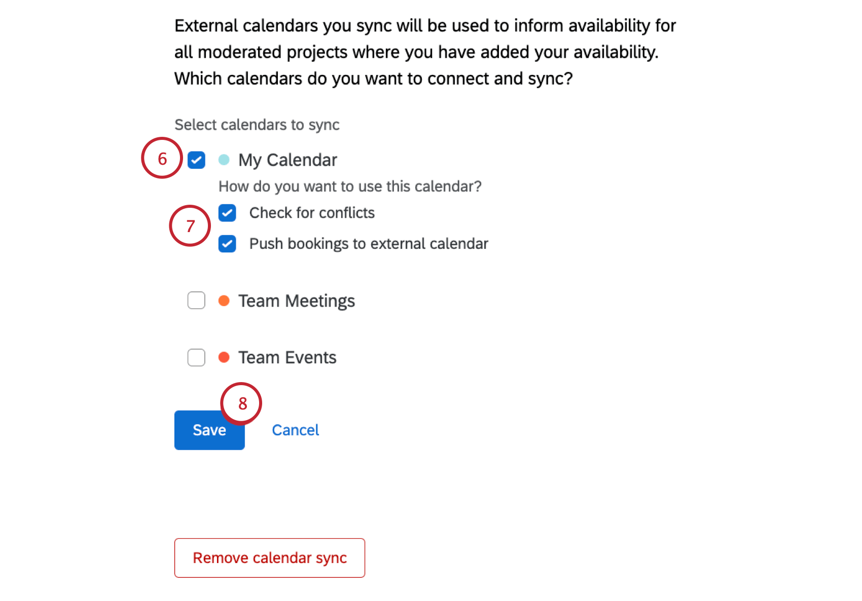Screen dimensions: 862x601
Task: Cancel changes to calendar sync selections
Action: (296, 430)
